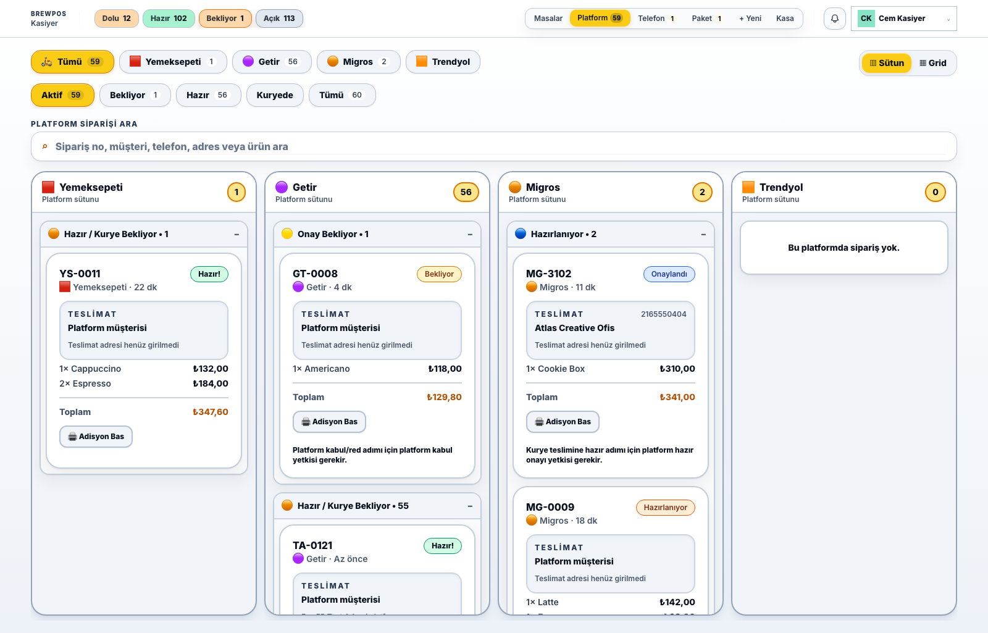Filter by Bekliyor status chip
988x633 pixels.
pyautogui.click(x=135, y=95)
